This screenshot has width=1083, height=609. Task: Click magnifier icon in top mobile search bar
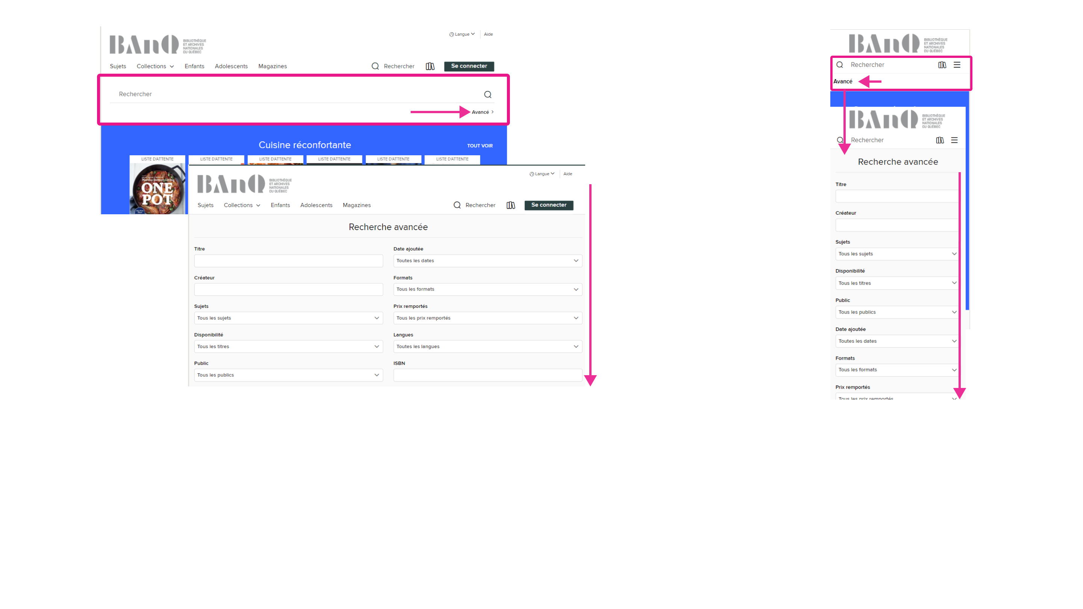coord(840,65)
